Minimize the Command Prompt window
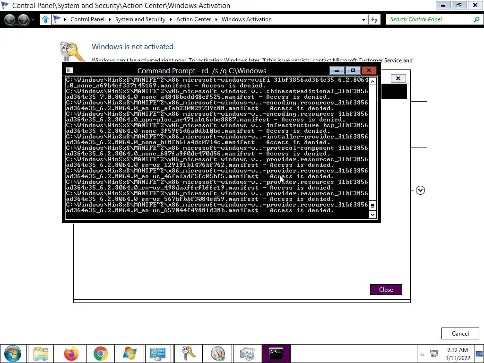Image resolution: width=484 pixels, height=363 pixels. point(337,70)
